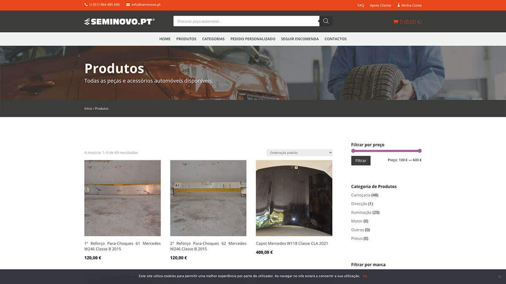
Task: Click the phone icon in top bar
Action: point(86,5)
